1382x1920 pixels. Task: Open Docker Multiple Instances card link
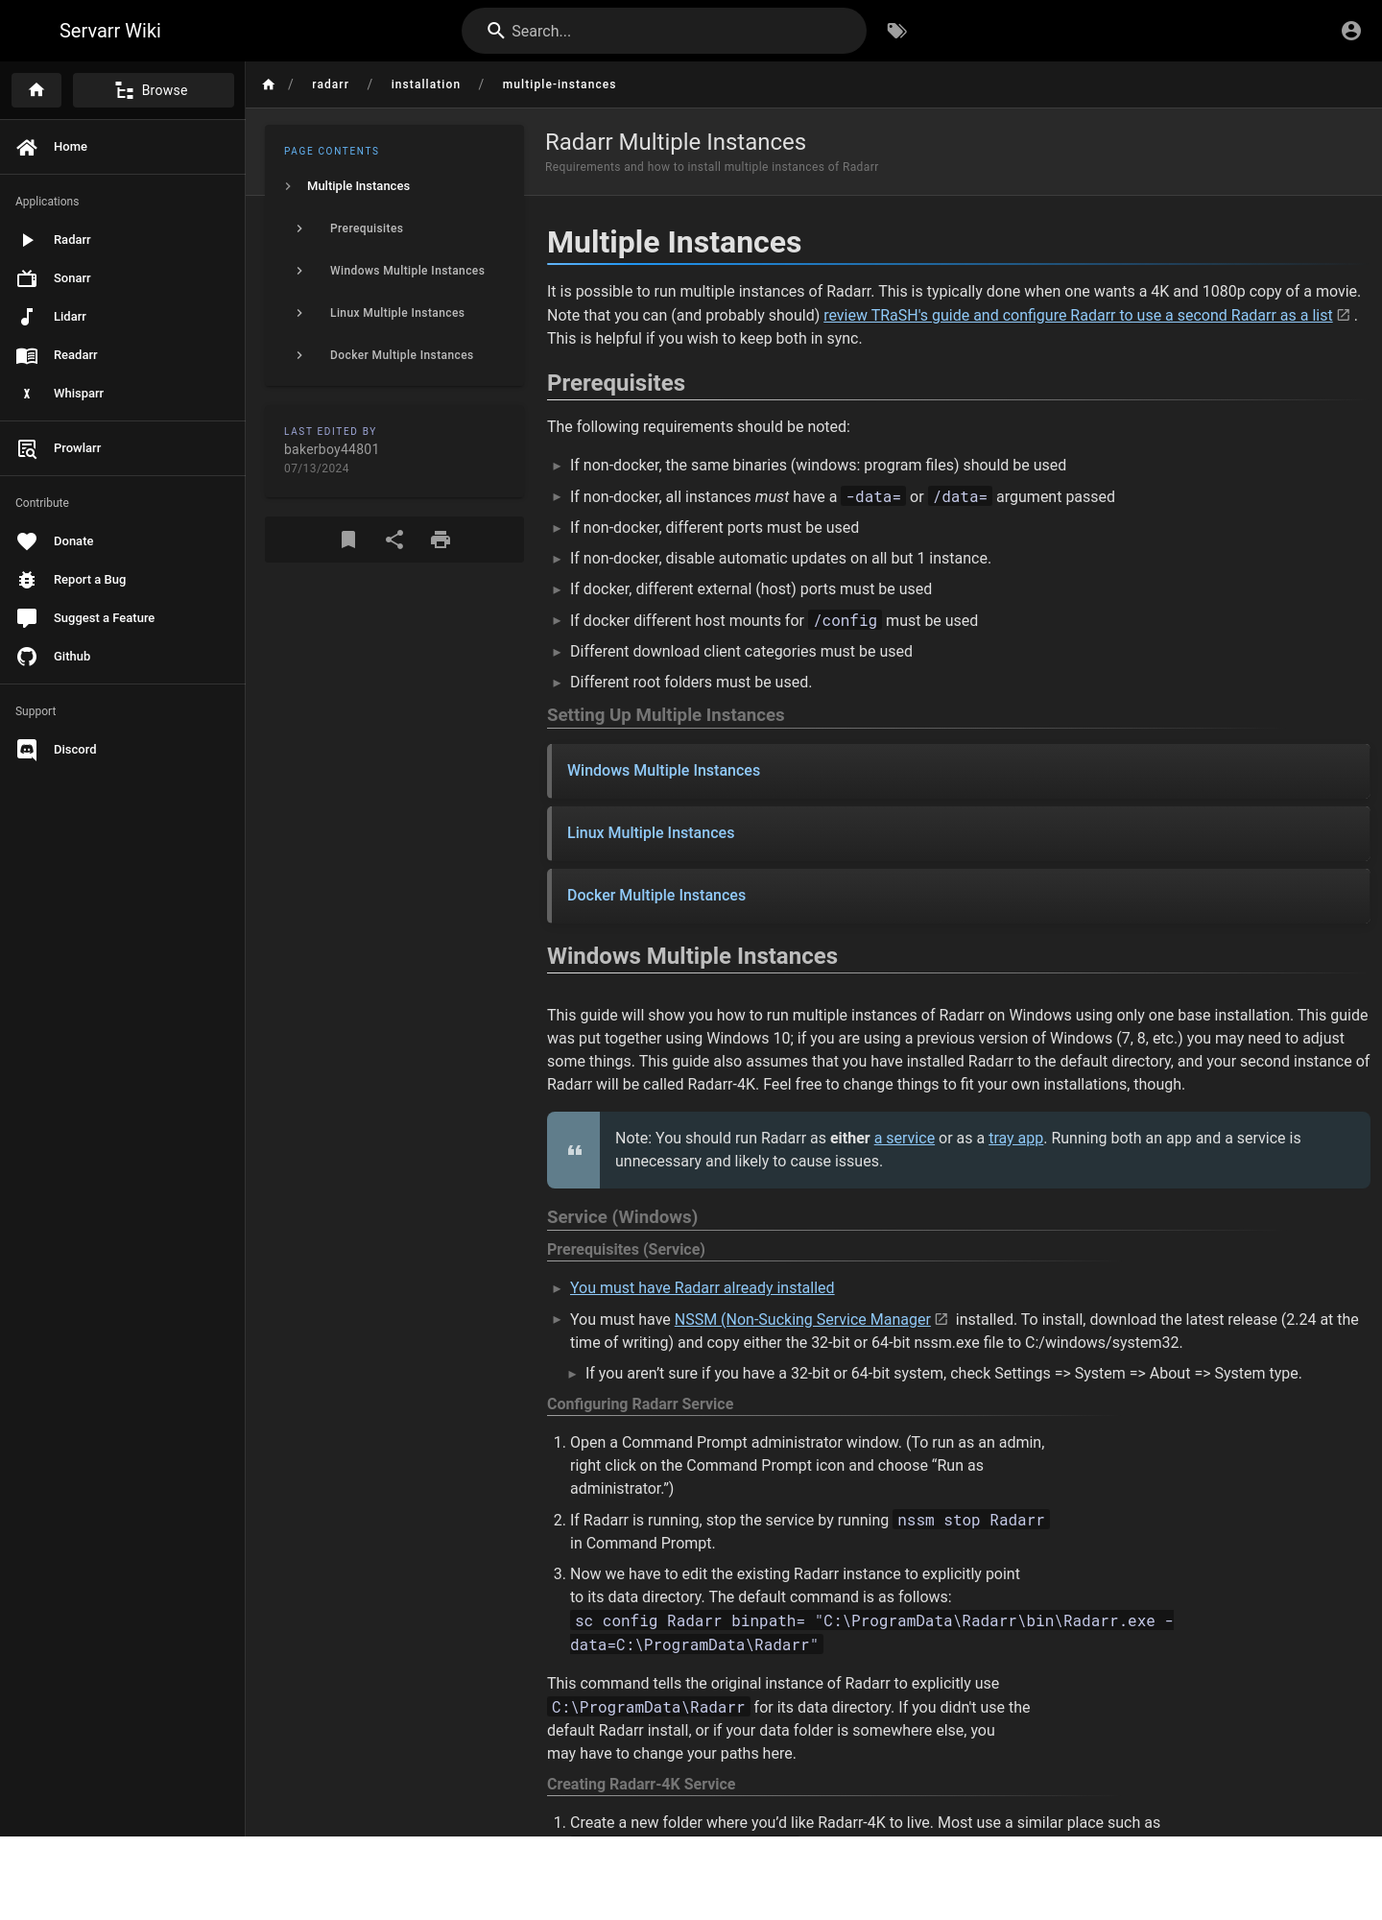[x=656, y=896]
